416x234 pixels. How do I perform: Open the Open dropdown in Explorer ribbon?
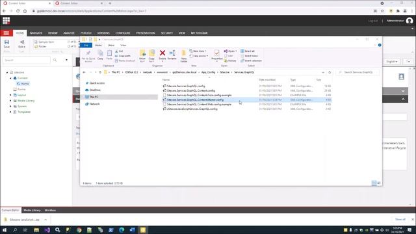(230, 51)
